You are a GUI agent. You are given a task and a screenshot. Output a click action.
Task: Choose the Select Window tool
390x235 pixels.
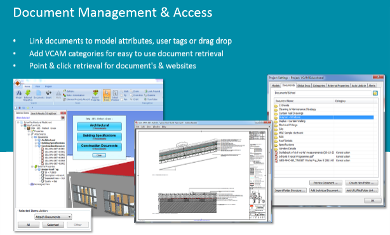[x=115, y=95]
